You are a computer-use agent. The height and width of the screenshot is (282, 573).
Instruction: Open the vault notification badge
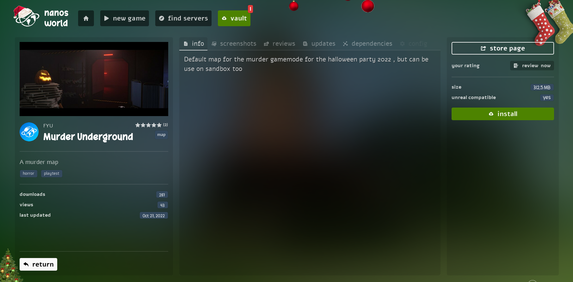pyautogui.click(x=250, y=9)
